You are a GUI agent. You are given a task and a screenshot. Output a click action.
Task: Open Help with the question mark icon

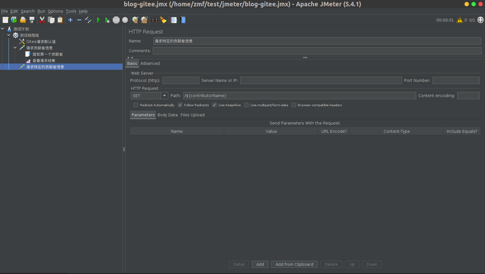click(x=183, y=20)
